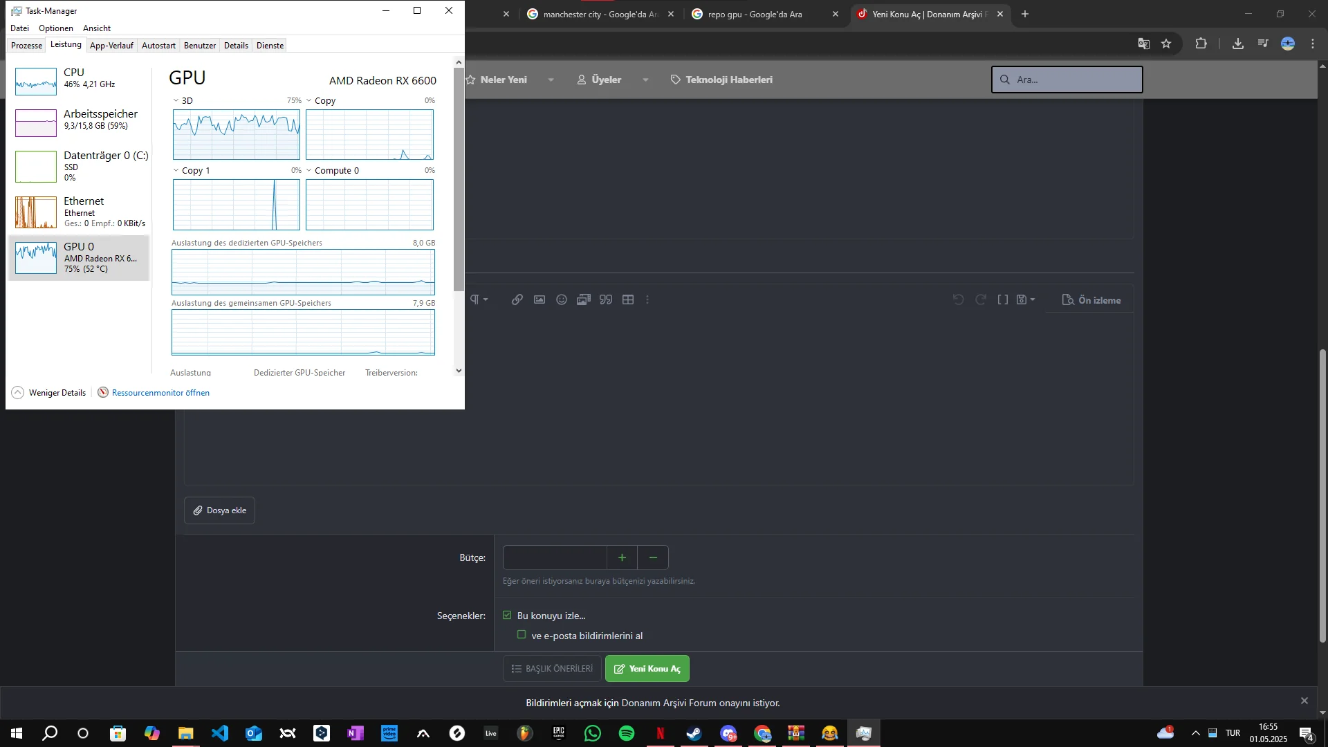Click the insert quote icon
Viewport: 1328px width, 747px height.
tap(606, 299)
